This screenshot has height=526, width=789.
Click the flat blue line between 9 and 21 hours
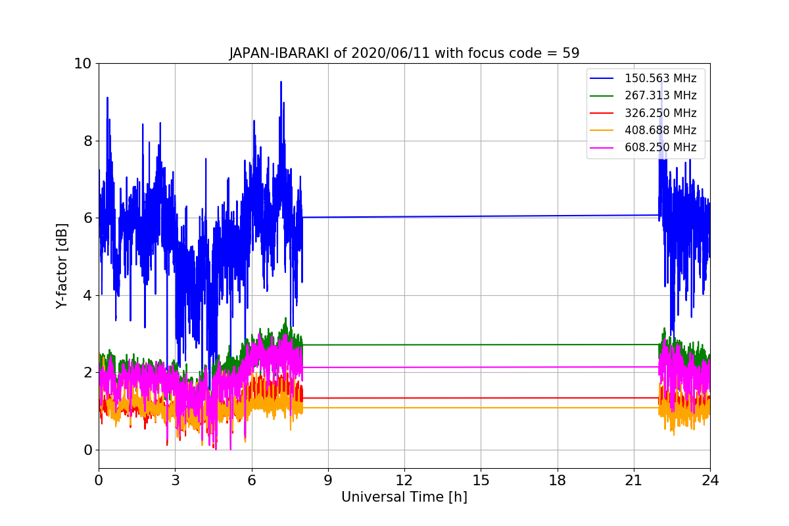(481, 216)
